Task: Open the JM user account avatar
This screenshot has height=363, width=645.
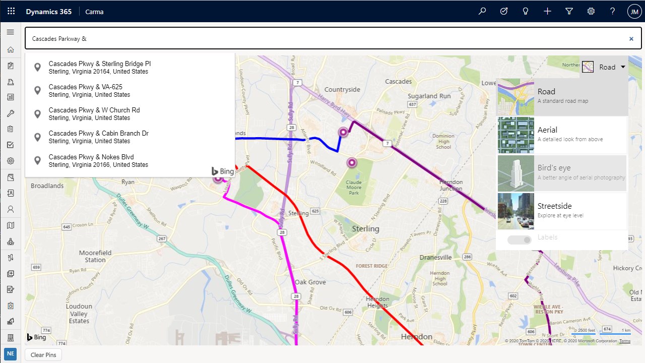Action: (x=634, y=12)
